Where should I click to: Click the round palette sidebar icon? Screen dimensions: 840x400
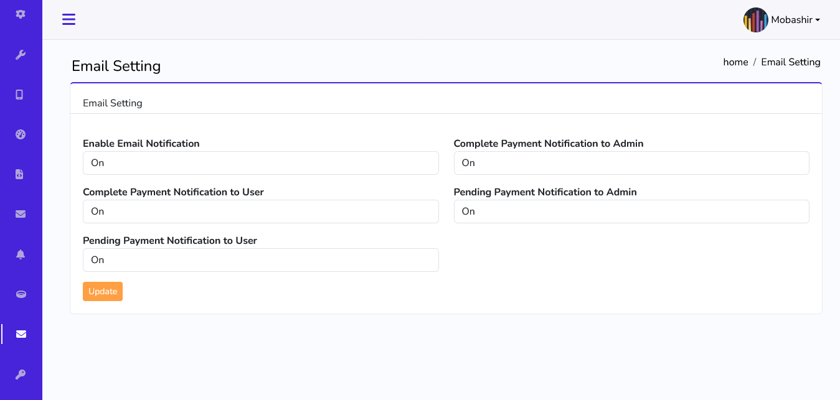point(21,134)
